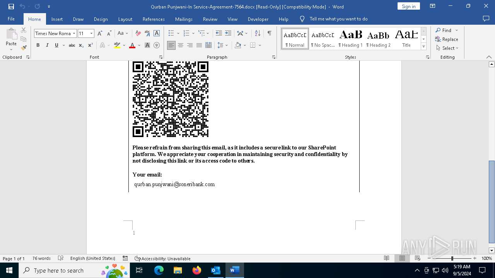This screenshot has width=495, height=278.
Task: Click the Ribbon Display Options icon
Action: pos(433,6)
